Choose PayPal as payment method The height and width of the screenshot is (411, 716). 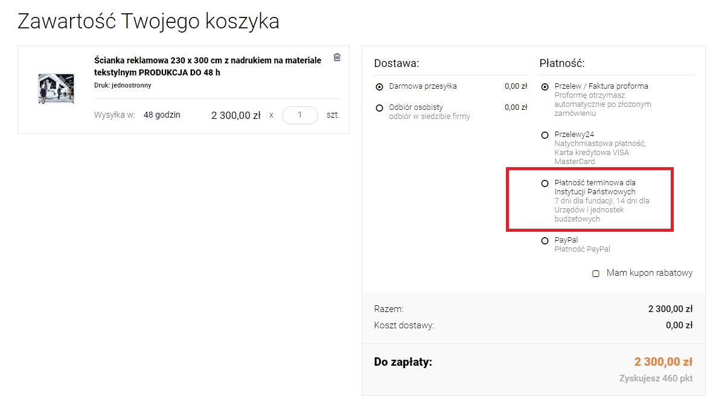[x=545, y=240]
